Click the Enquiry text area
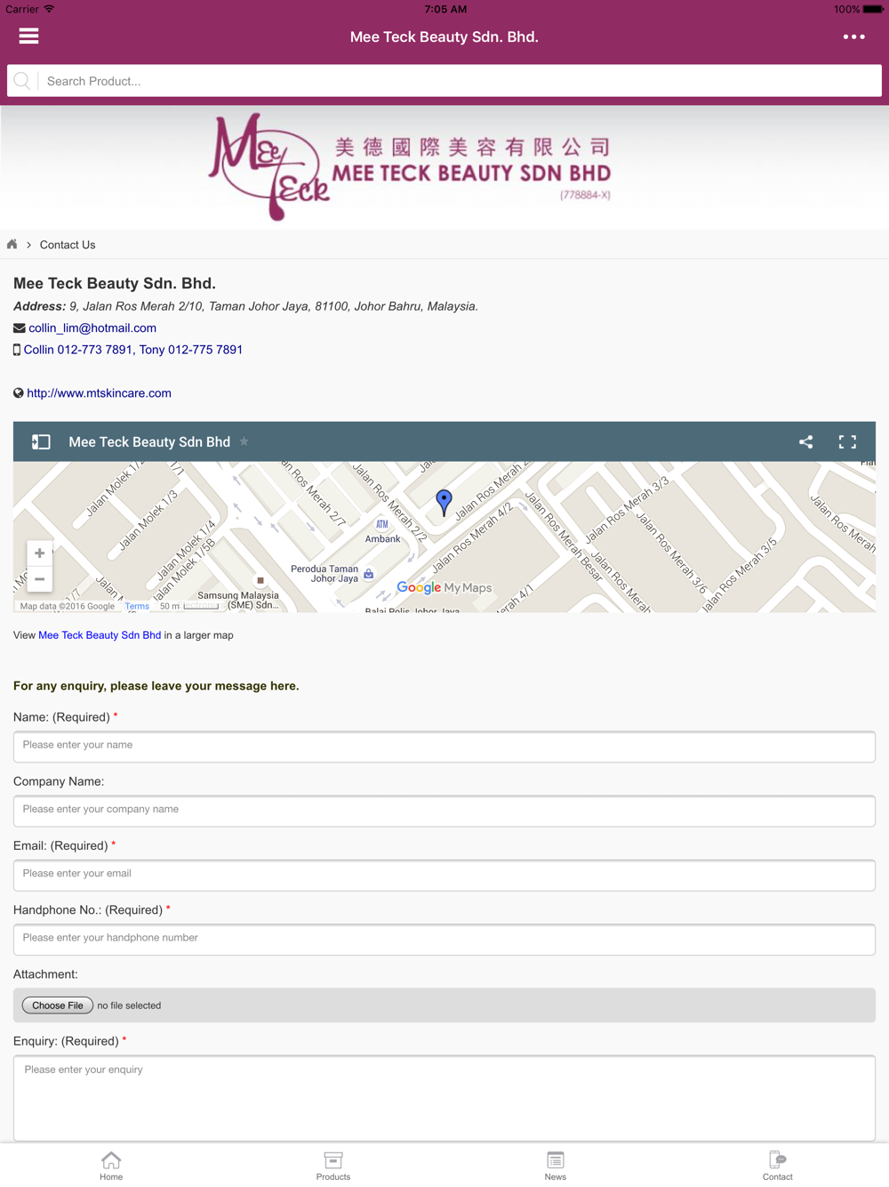 [444, 1098]
